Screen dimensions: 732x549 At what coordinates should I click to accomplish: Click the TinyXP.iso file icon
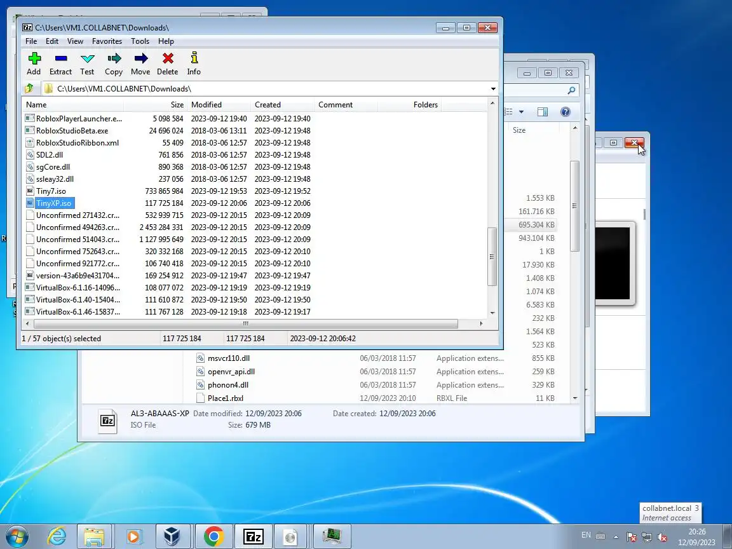click(30, 203)
